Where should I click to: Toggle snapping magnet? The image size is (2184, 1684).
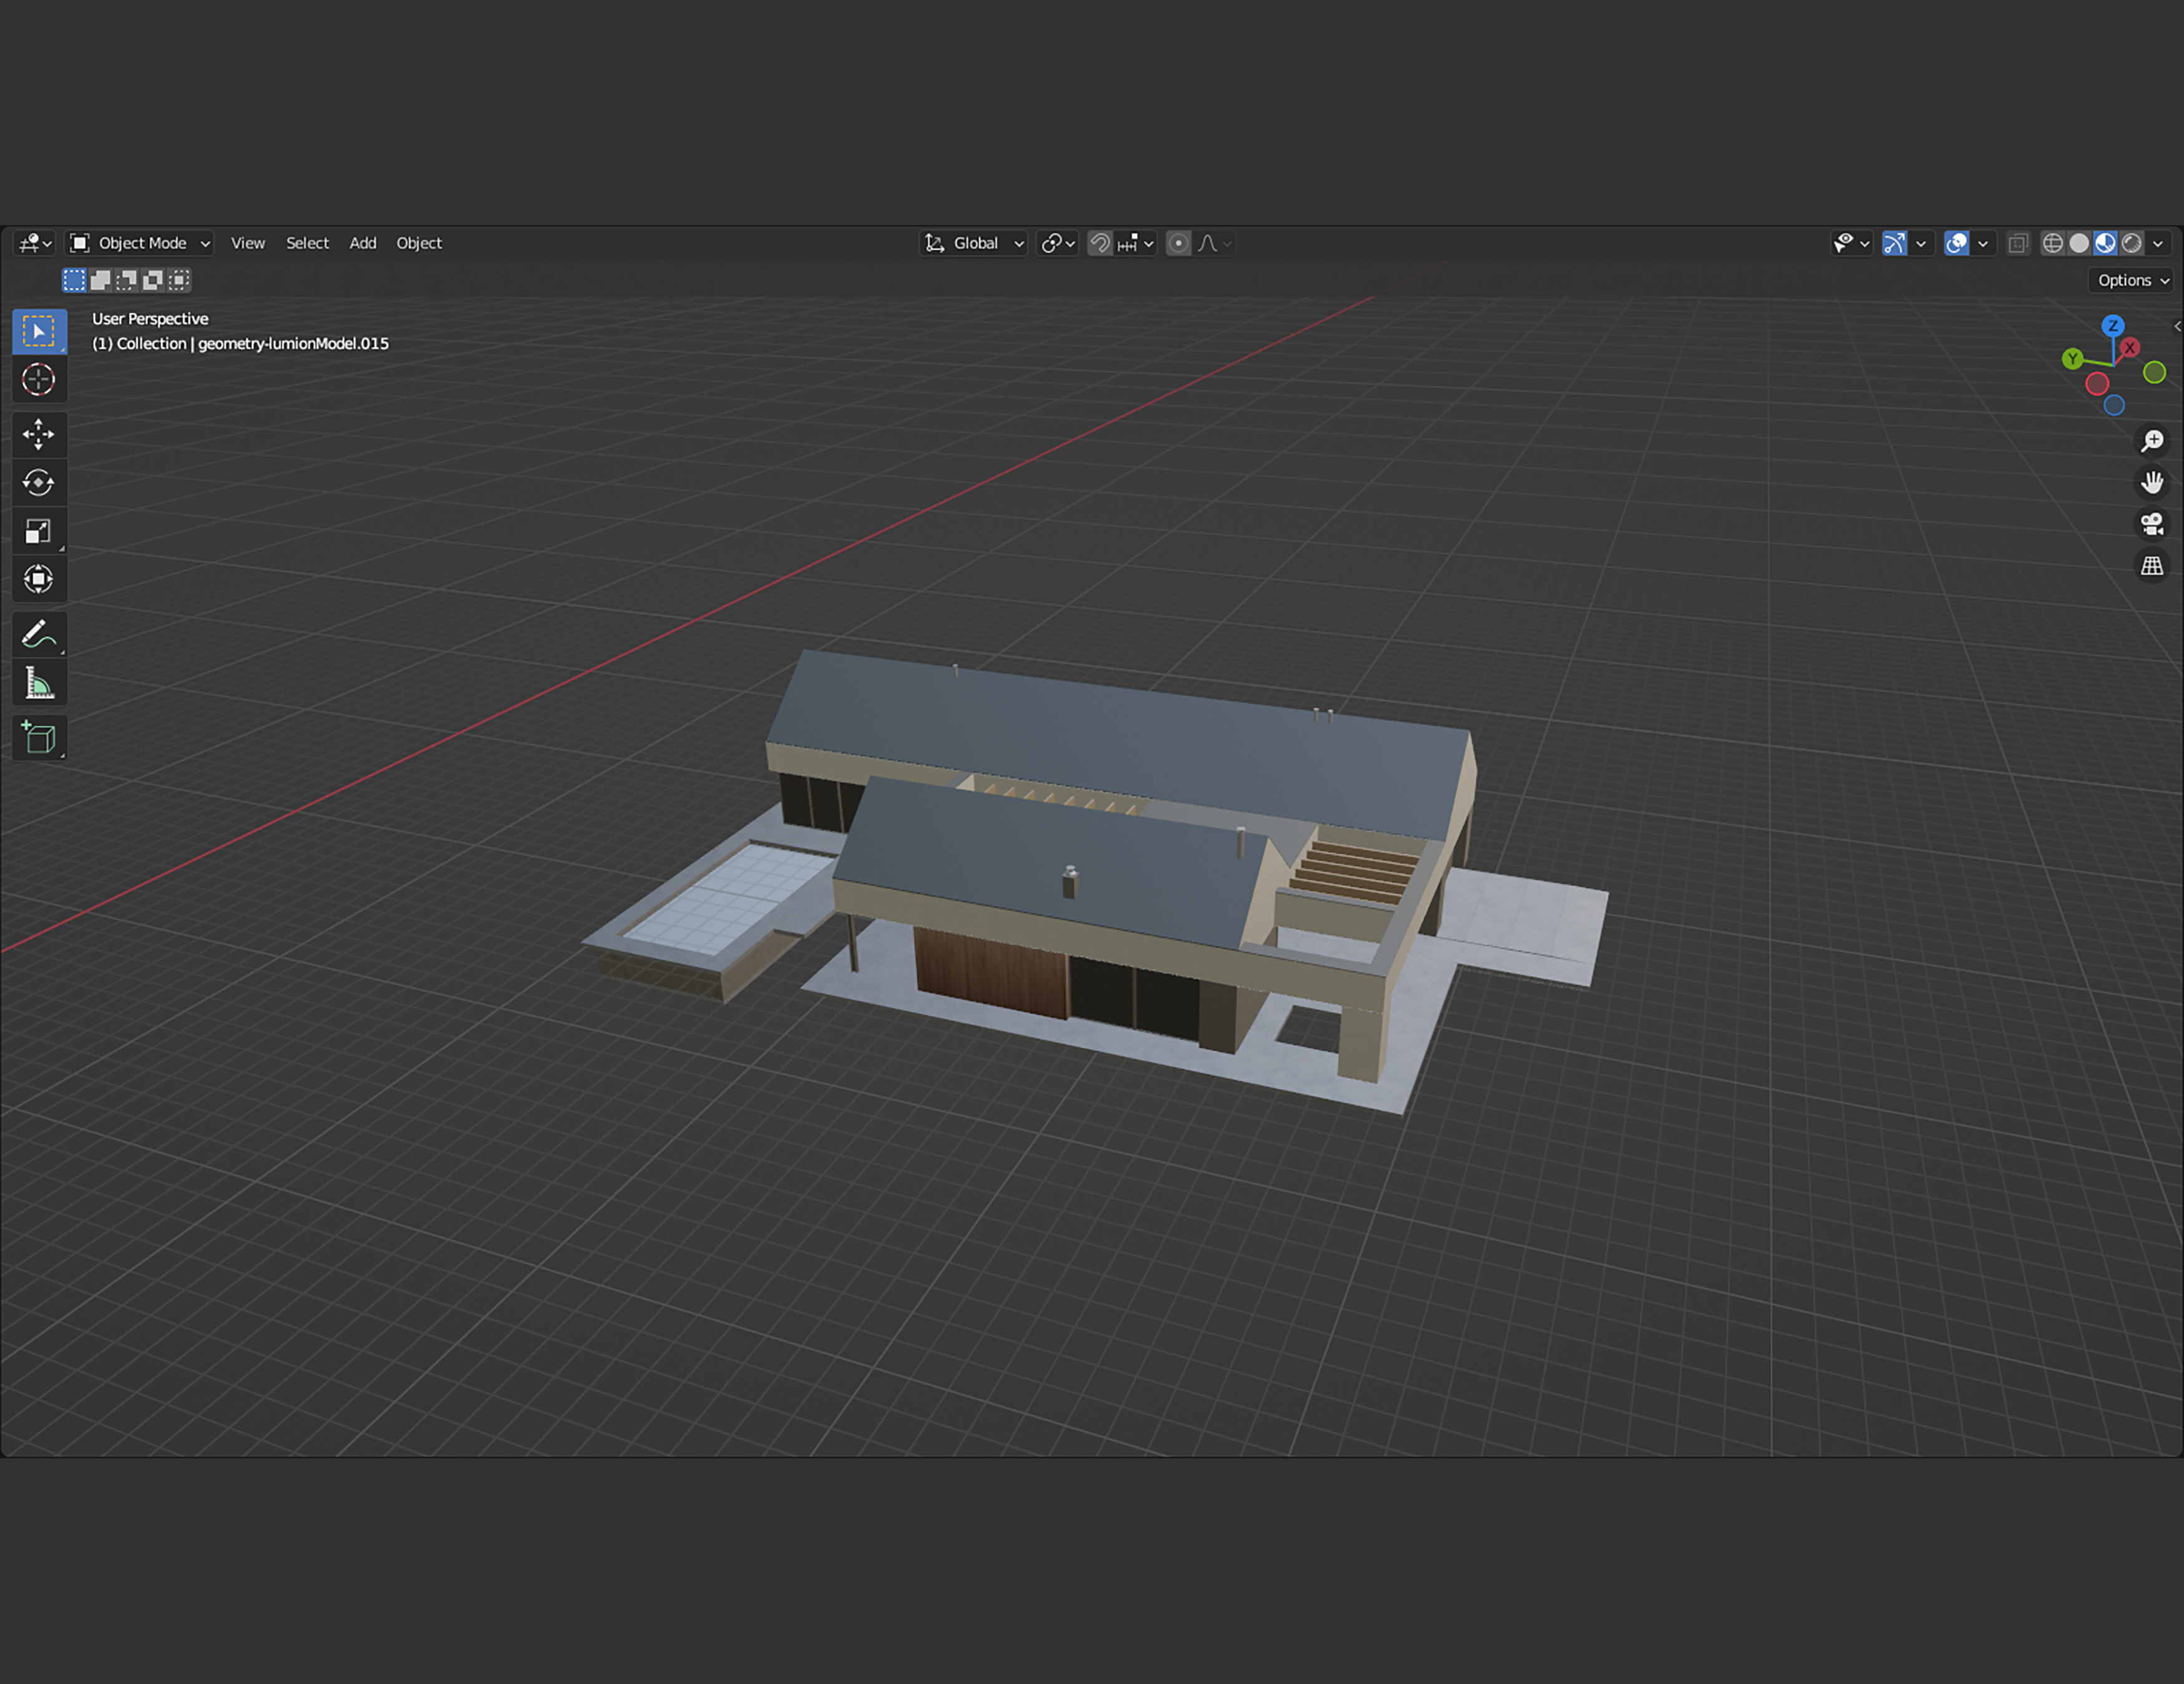click(x=1100, y=243)
